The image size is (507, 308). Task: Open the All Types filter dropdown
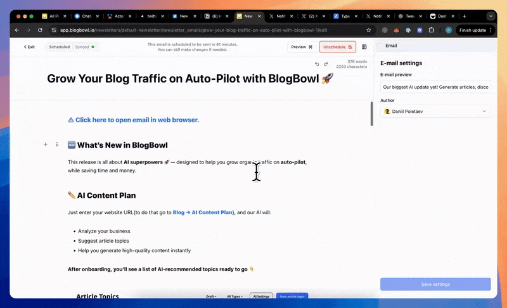point(234,297)
